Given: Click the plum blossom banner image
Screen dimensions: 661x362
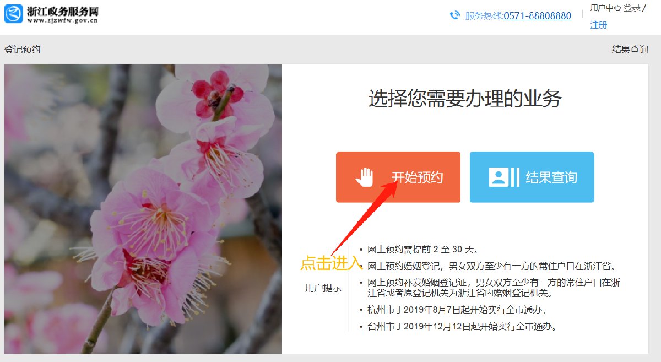Looking at the screenshot, I should [143, 209].
